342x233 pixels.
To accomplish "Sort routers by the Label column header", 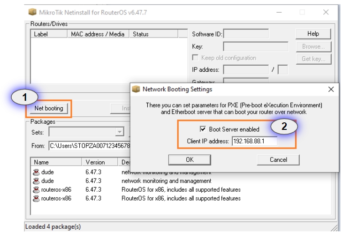I will [x=49, y=34].
